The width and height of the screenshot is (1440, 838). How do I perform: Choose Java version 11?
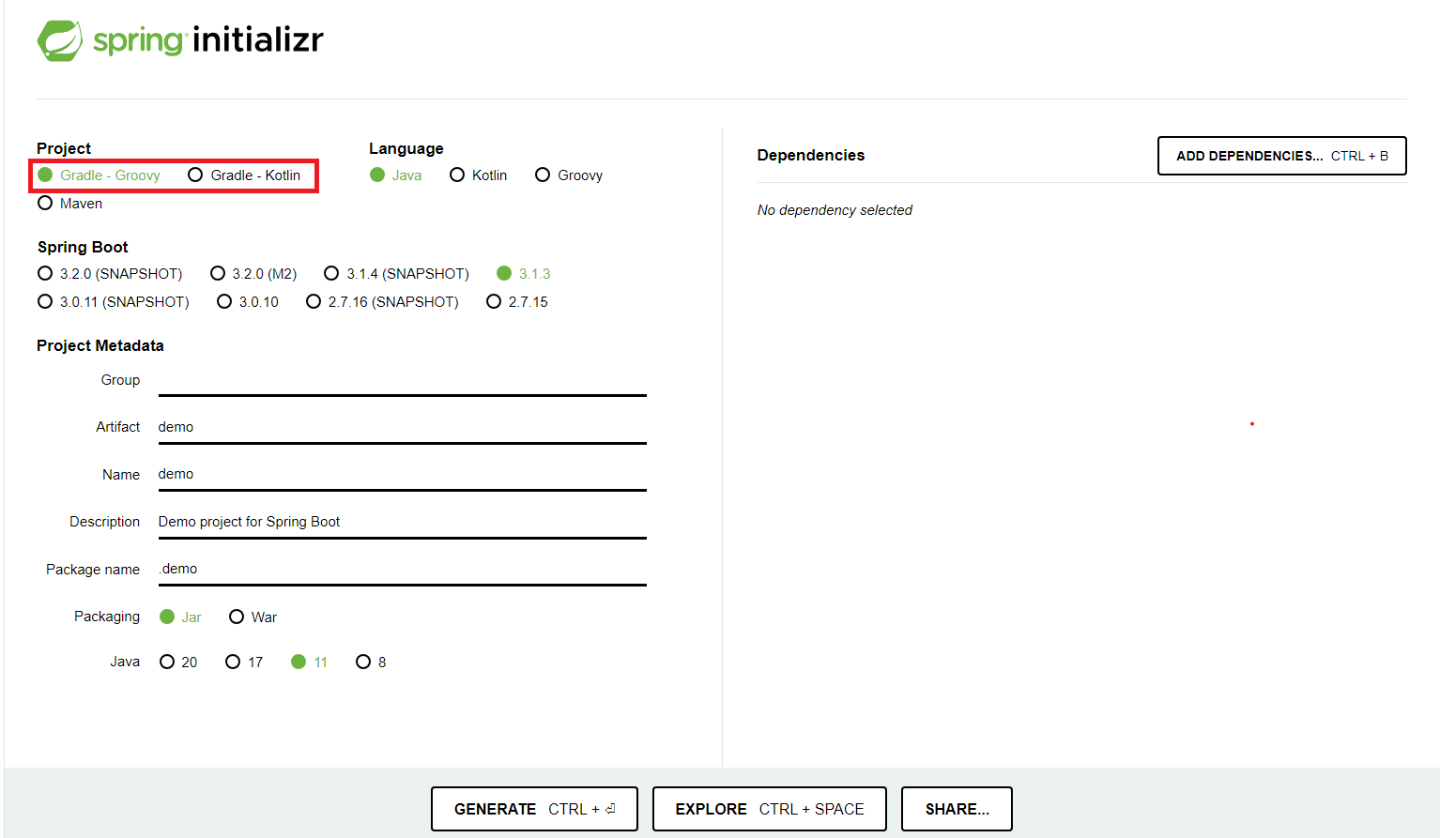click(309, 663)
